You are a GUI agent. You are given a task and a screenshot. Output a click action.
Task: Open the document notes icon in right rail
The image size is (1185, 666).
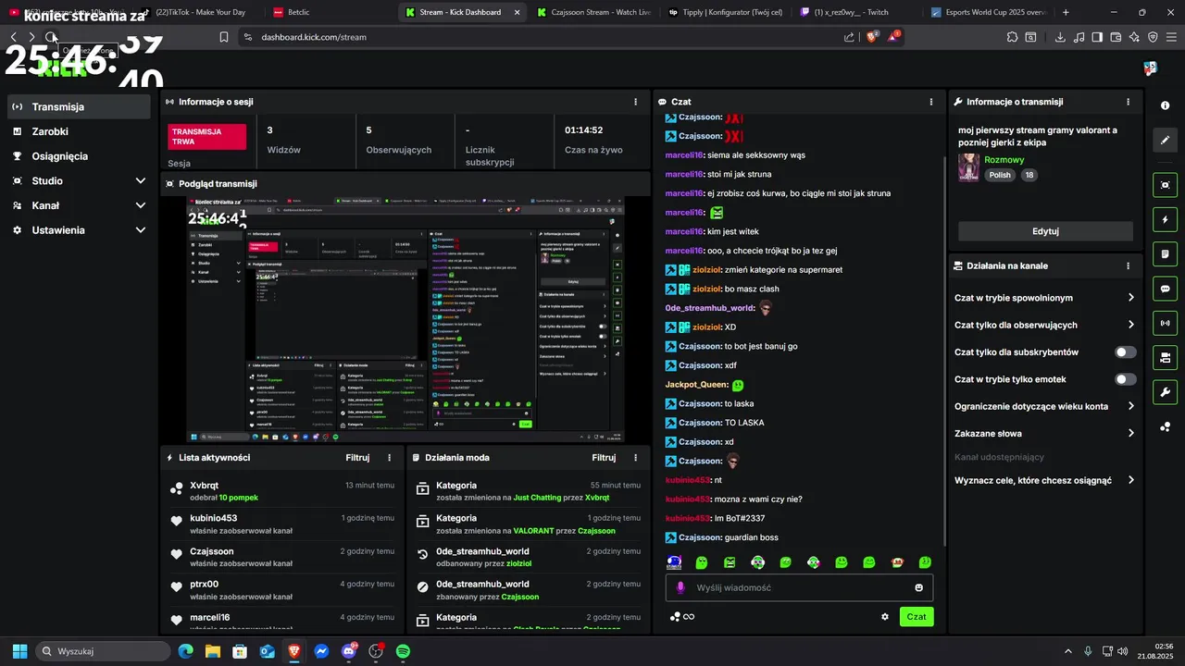click(x=1165, y=253)
